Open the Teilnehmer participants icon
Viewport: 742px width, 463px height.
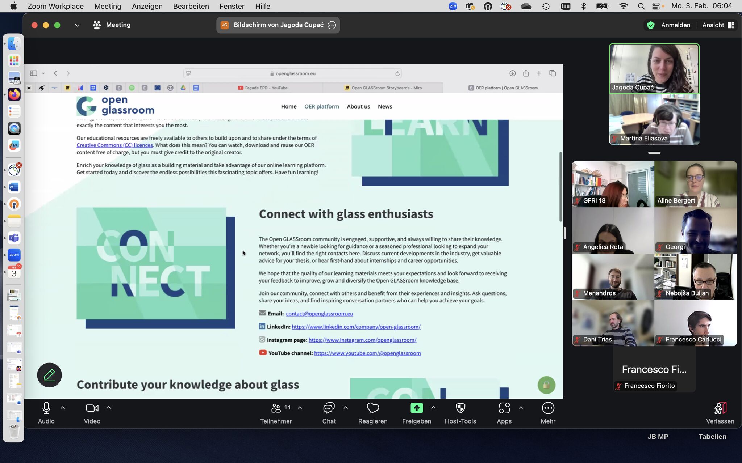click(x=276, y=408)
